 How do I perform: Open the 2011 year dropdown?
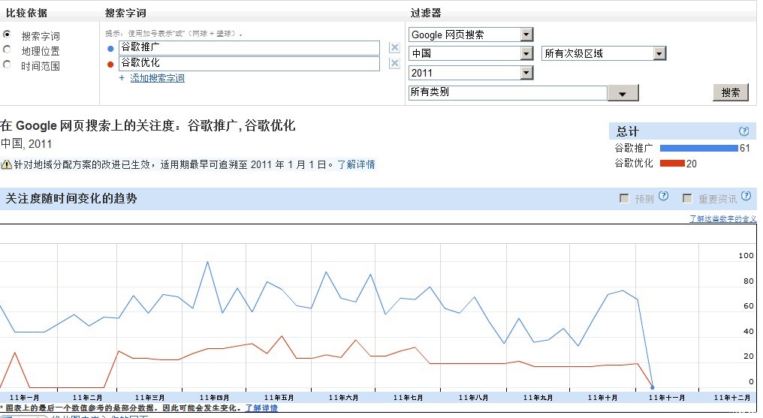(x=471, y=73)
